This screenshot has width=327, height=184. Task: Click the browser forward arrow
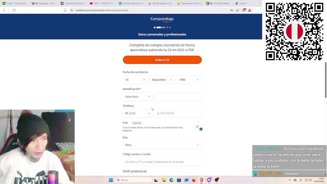coord(9,10)
